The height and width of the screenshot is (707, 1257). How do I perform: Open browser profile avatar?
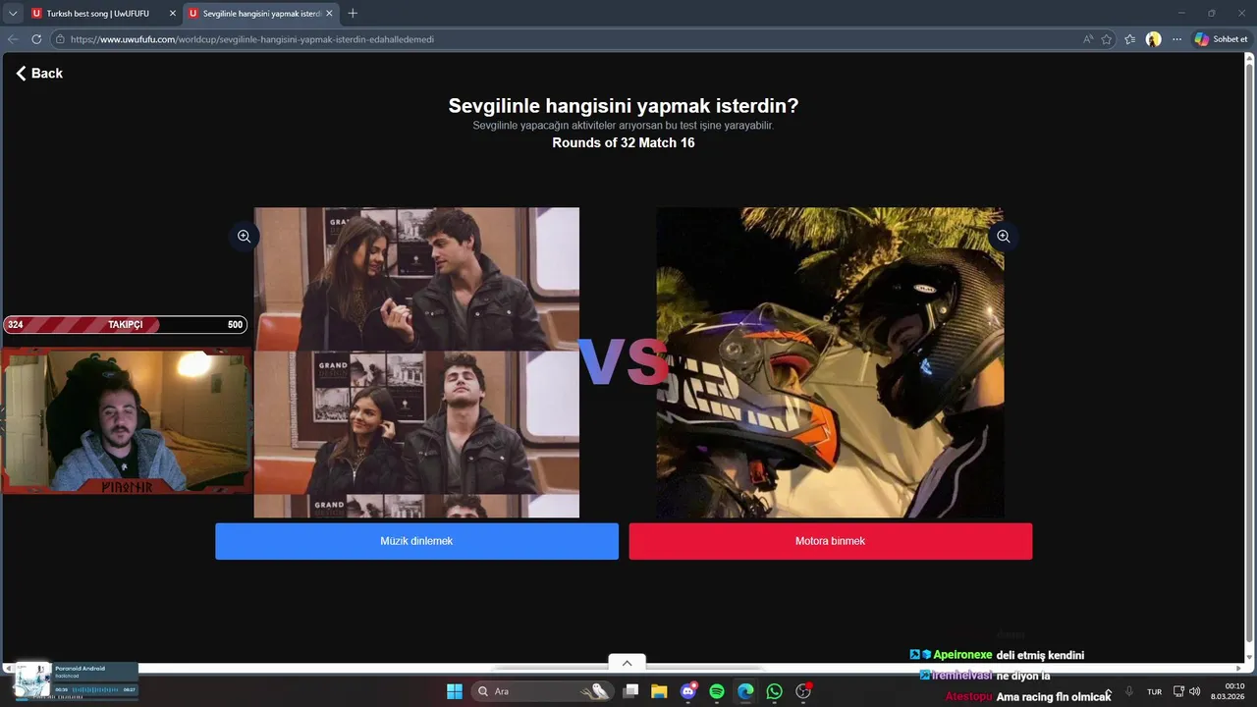(1153, 39)
